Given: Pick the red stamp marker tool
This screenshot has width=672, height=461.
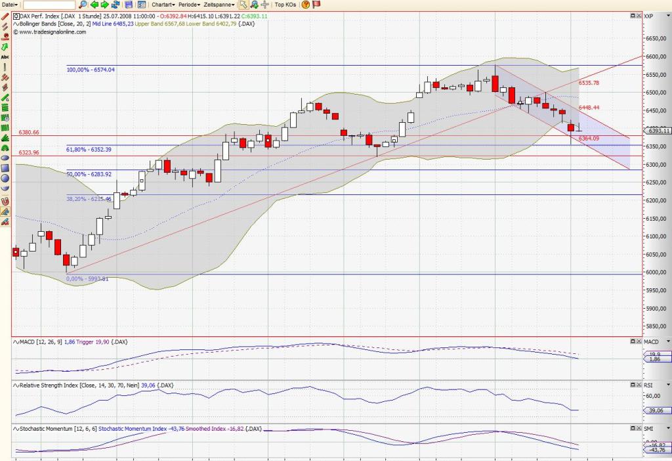Looking at the screenshot, I should [x=5, y=37].
